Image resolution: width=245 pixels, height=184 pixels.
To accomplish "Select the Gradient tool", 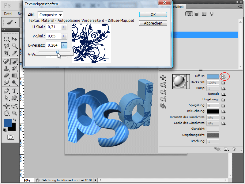I will coord(14,75).
